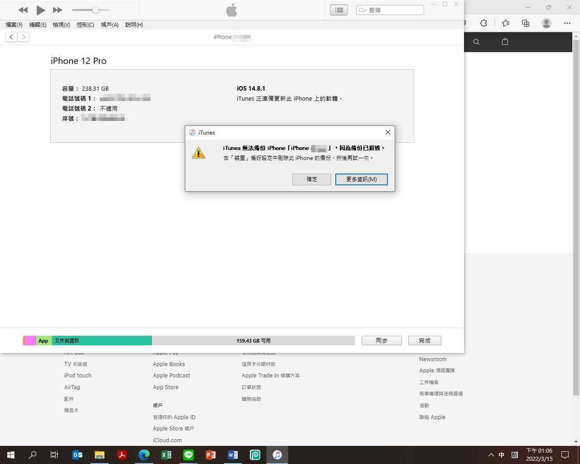The width and height of the screenshot is (580, 464).
Task: Open Excel from the taskbar
Action: (x=166, y=455)
